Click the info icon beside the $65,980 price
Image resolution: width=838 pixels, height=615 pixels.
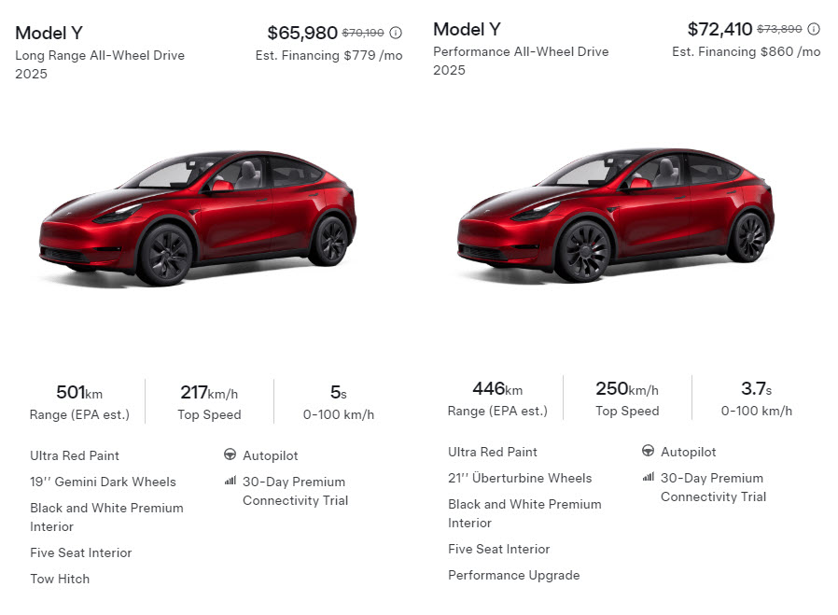tap(396, 33)
